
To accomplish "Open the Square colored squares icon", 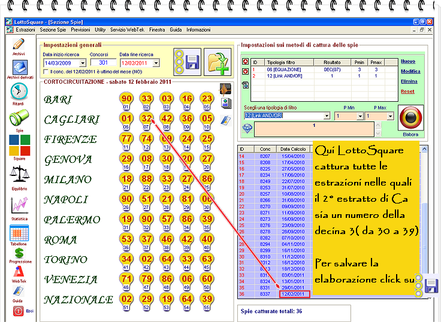I will (19, 145).
